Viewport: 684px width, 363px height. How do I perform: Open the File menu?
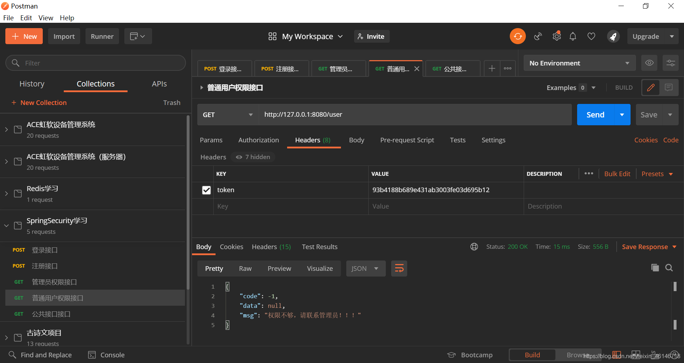[x=9, y=18]
